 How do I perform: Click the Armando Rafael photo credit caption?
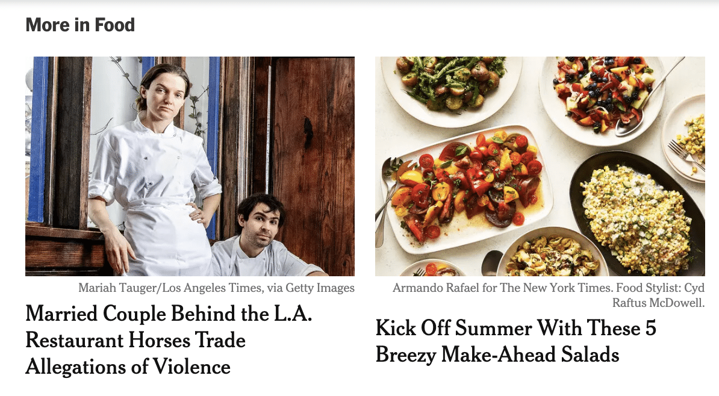point(549,295)
